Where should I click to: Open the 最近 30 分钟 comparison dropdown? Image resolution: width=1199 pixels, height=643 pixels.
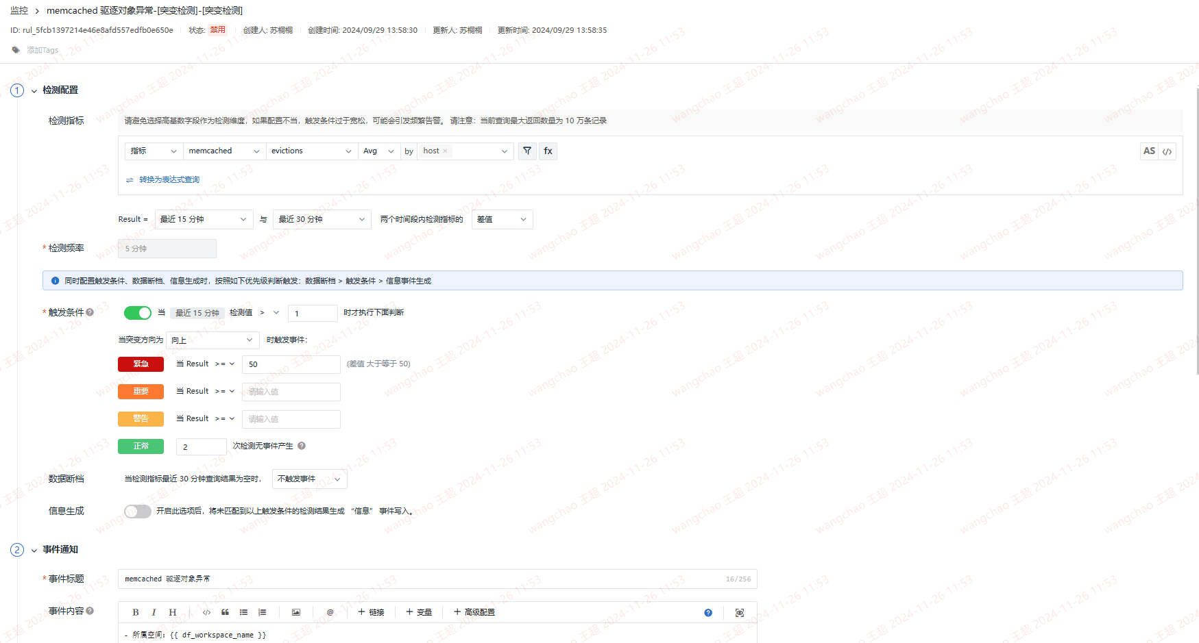pos(322,219)
